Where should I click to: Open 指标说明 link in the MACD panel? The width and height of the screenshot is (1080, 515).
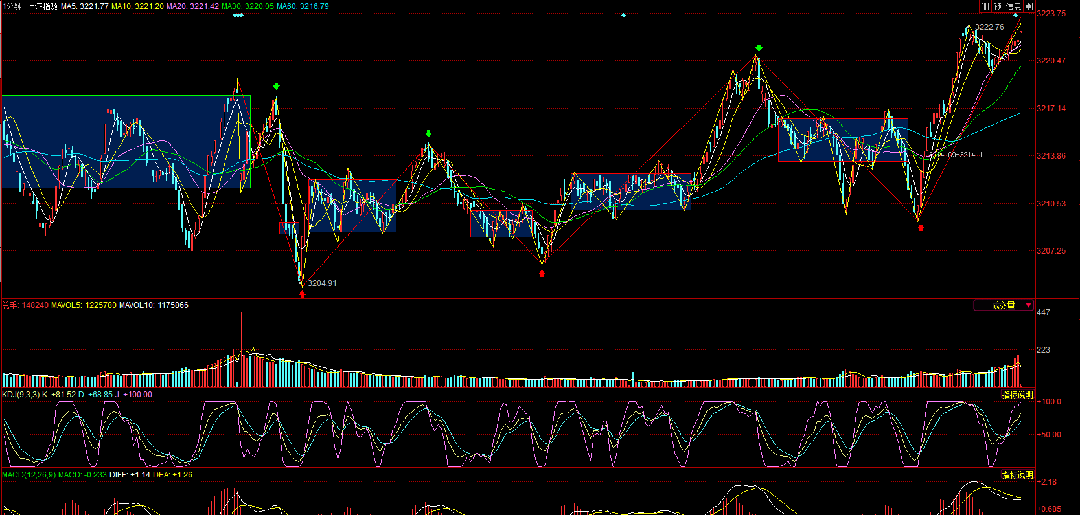1018,475
